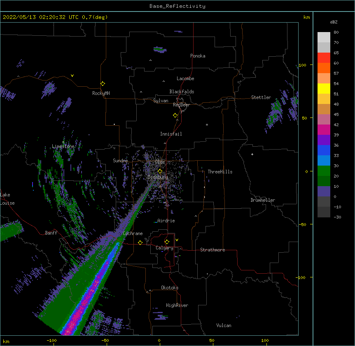The height and width of the screenshot is (346, 355).
Task: Click the x-axis tick label 50
Action: [212, 340]
